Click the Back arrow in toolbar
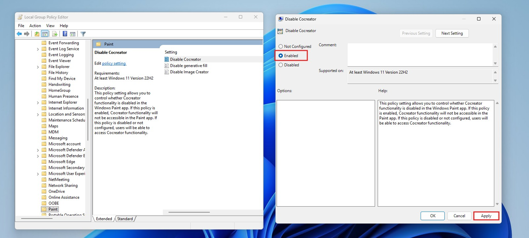Screen dimensions: 529x238 click(19, 34)
